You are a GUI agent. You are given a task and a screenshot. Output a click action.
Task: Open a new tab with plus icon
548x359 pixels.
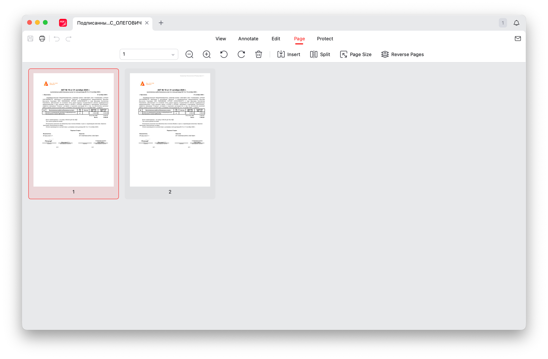tap(161, 23)
